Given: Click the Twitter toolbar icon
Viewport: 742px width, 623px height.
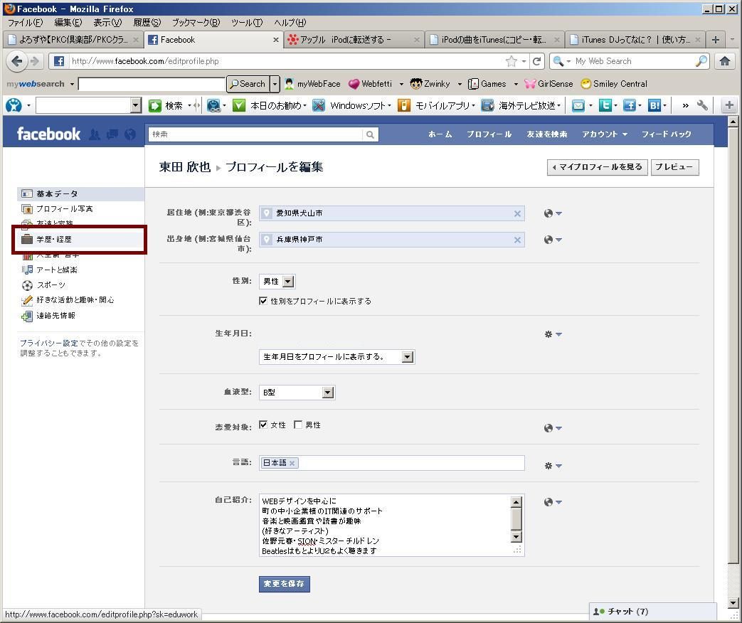Looking at the screenshot, I should 605,105.
